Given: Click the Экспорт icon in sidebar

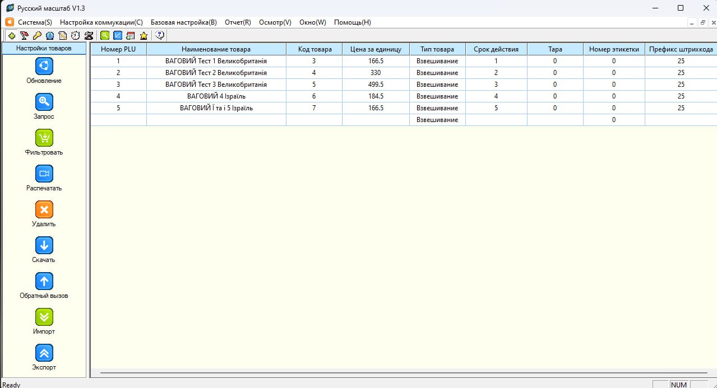Looking at the screenshot, I should 44,353.
